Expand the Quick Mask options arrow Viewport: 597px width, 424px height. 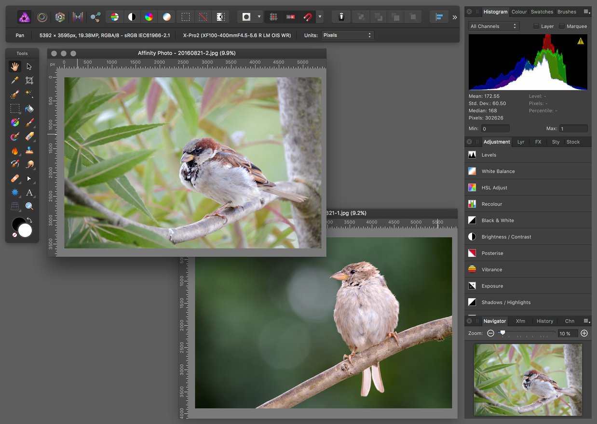(259, 17)
